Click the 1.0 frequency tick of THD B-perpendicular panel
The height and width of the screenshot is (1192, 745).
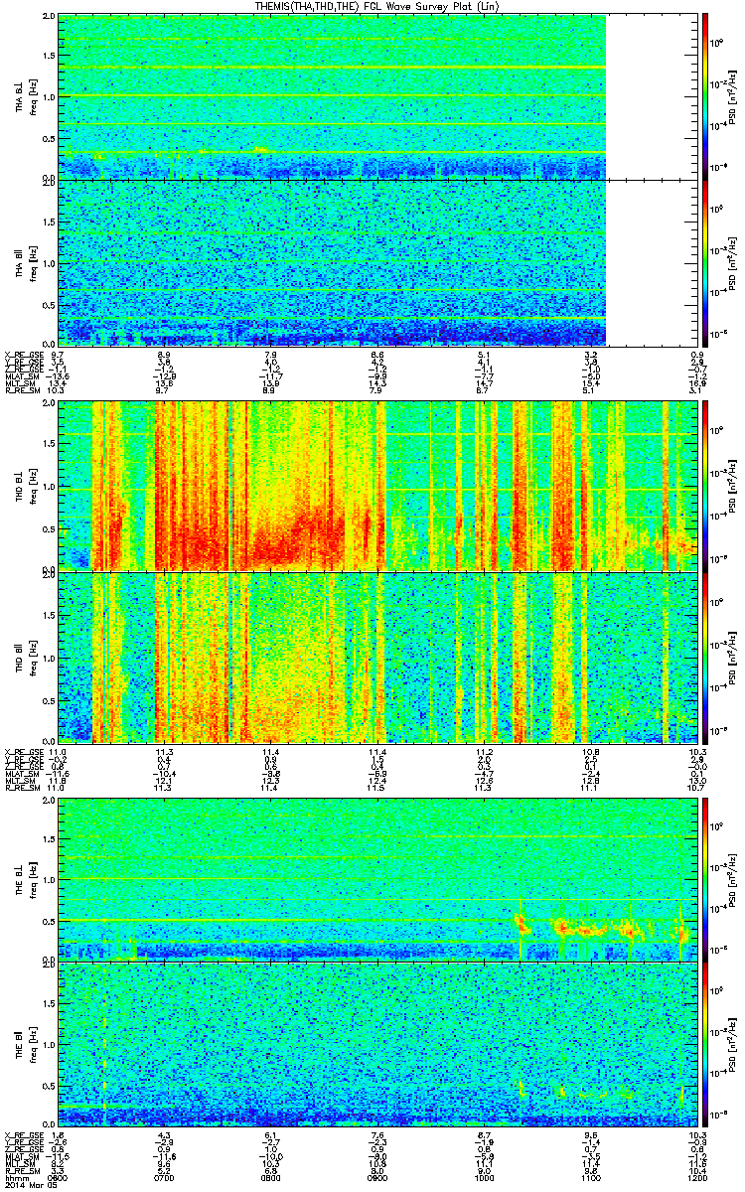[50, 488]
